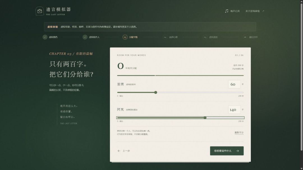Screen dimensions: 303x170
Task: Click the 遗言模拟器 site title
Action: (59, 9)
